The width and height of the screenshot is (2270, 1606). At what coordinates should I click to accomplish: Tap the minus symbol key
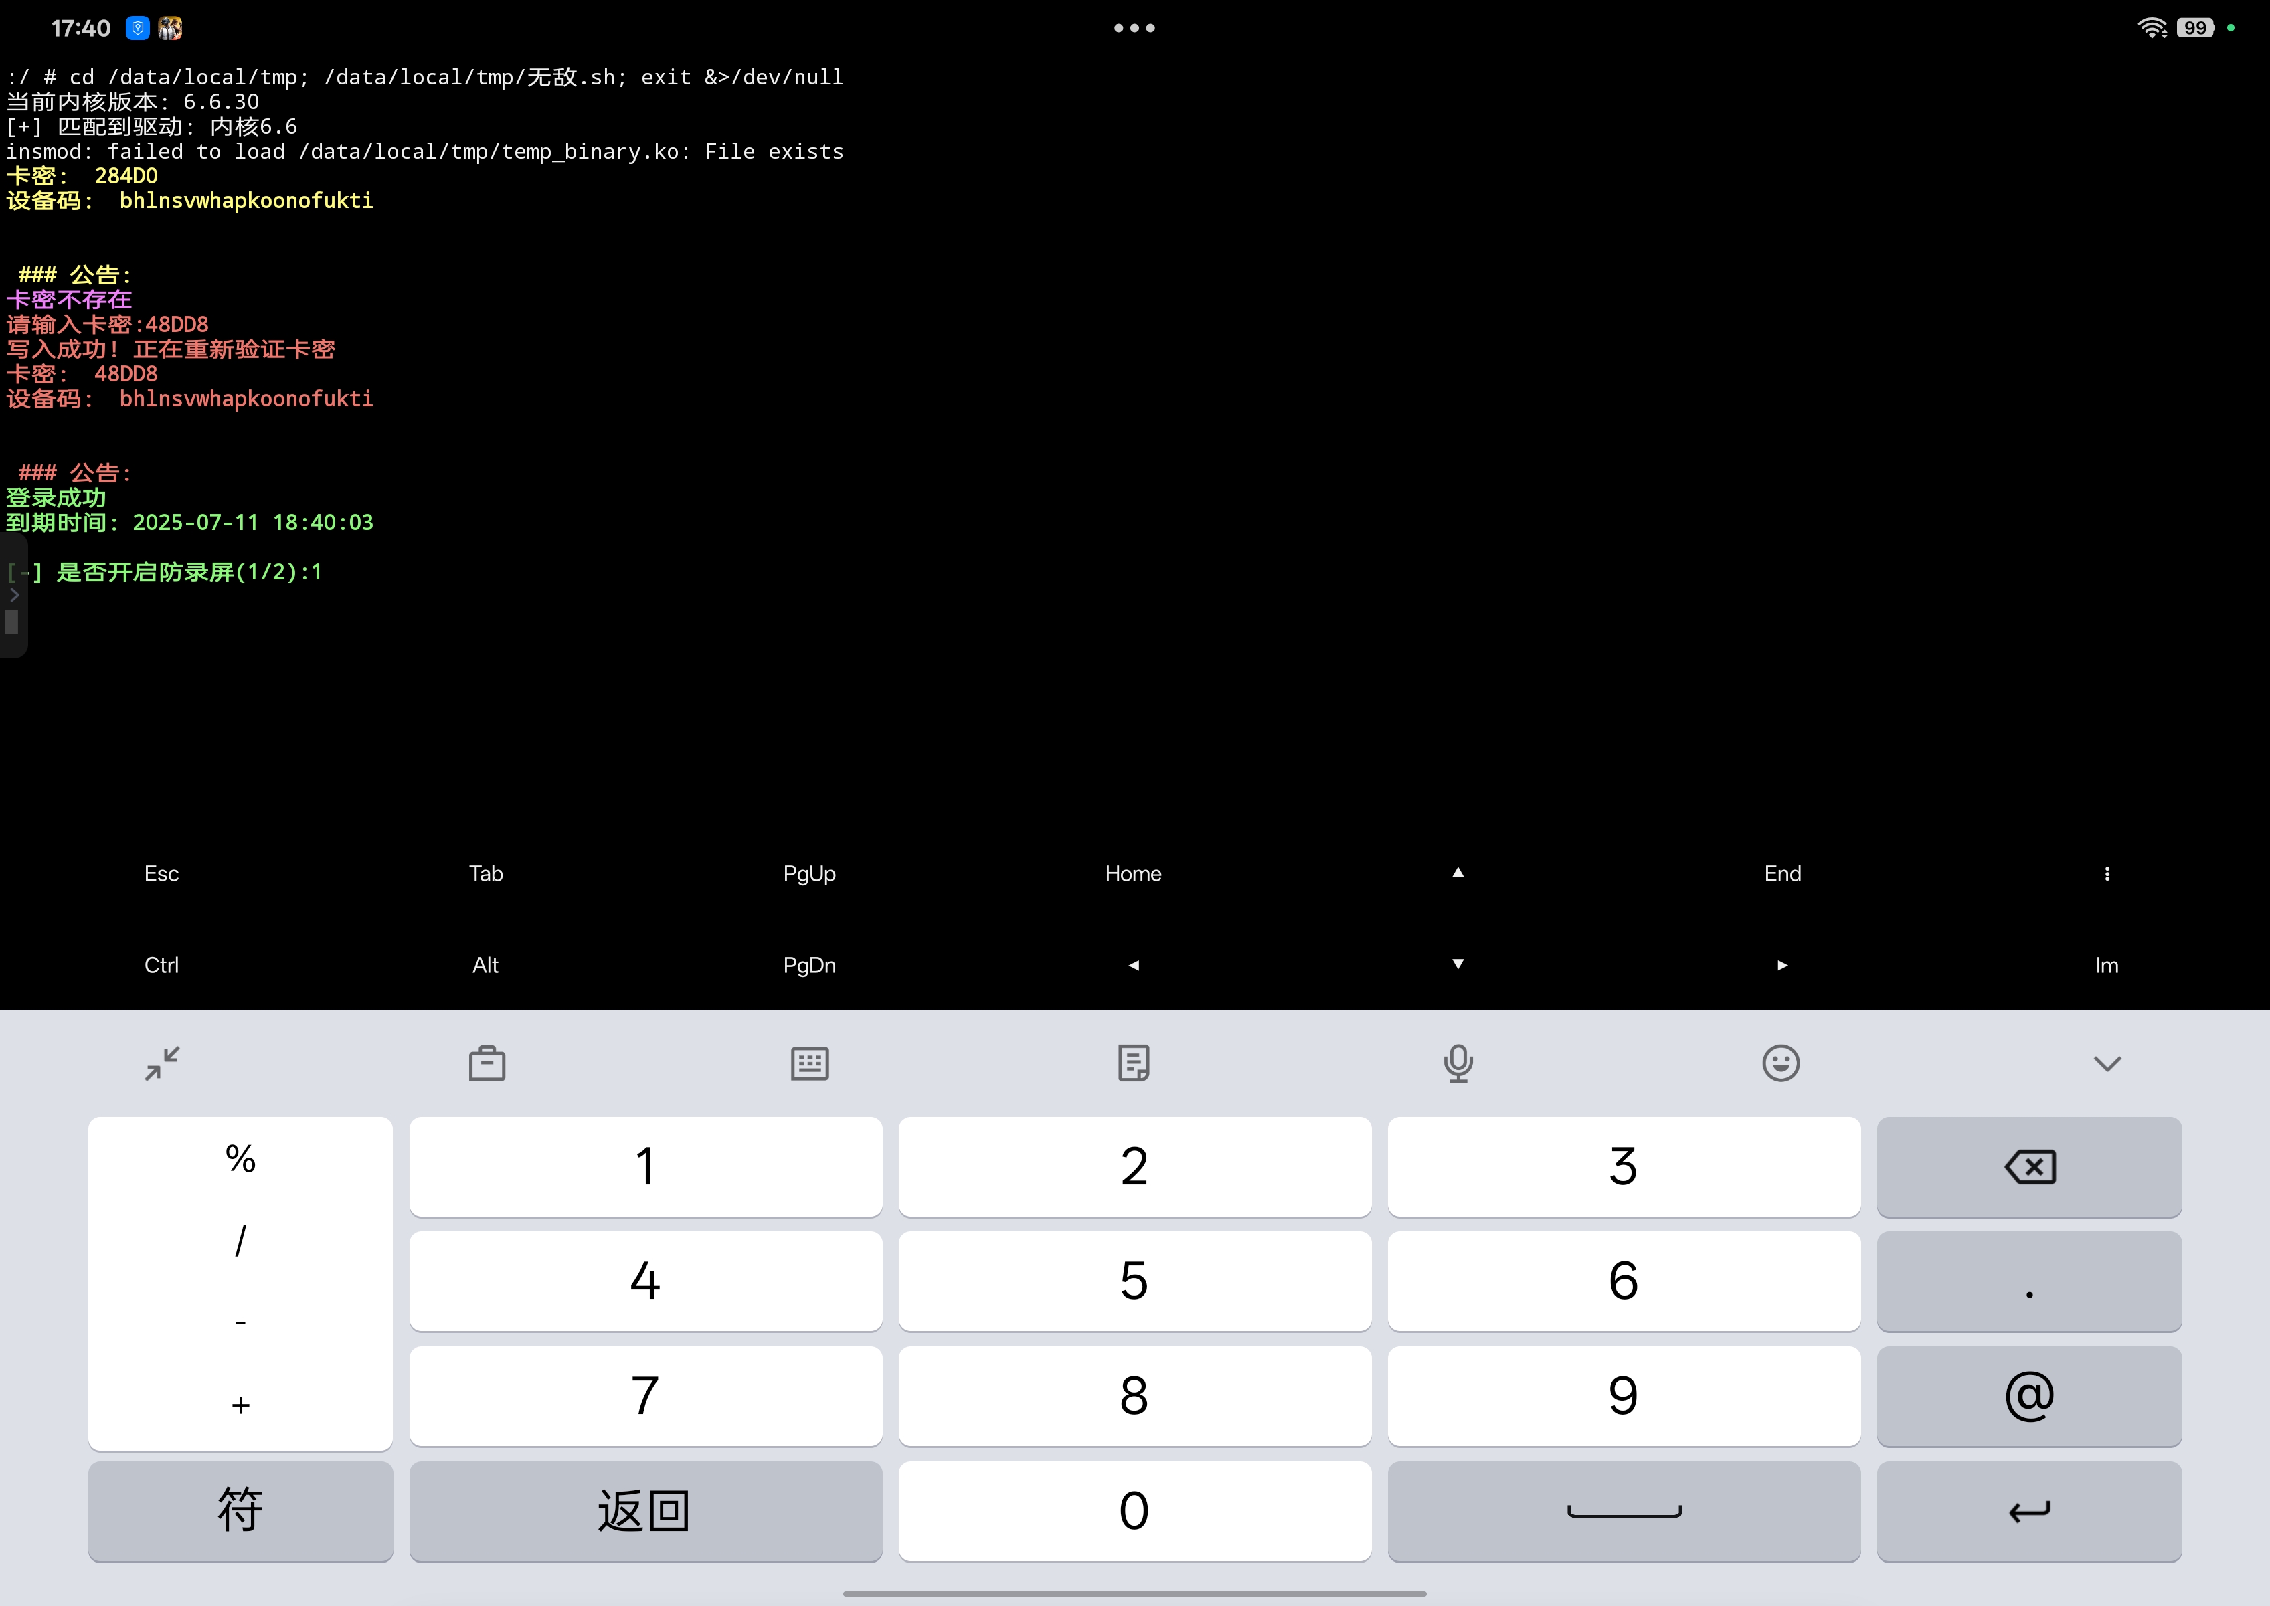coord(240,1322)
